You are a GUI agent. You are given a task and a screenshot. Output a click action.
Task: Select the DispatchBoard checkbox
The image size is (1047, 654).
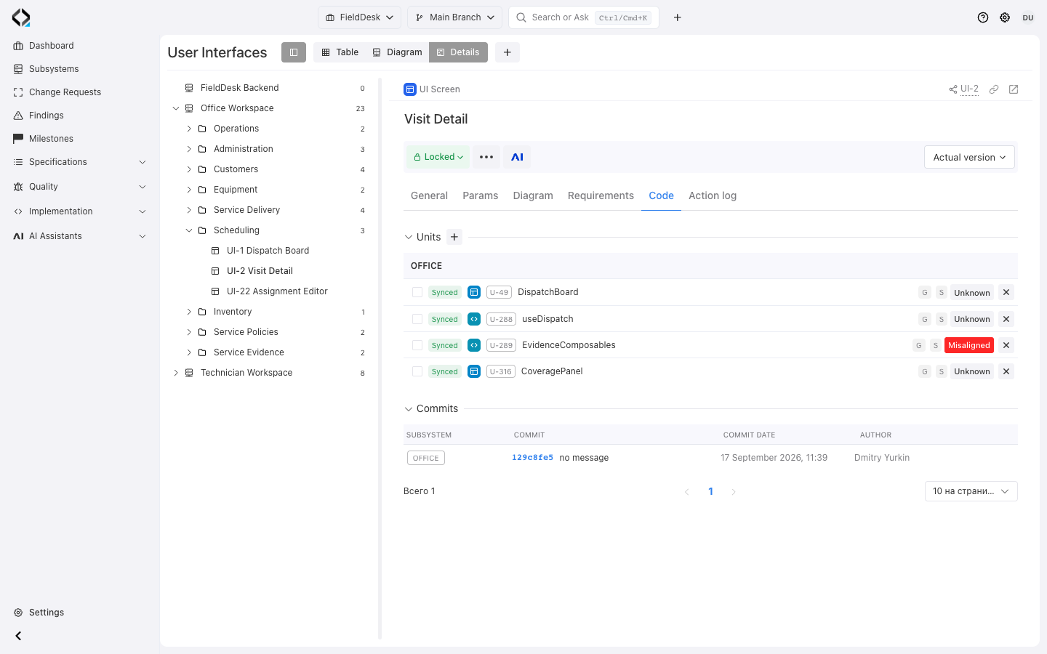click(417, 292)
